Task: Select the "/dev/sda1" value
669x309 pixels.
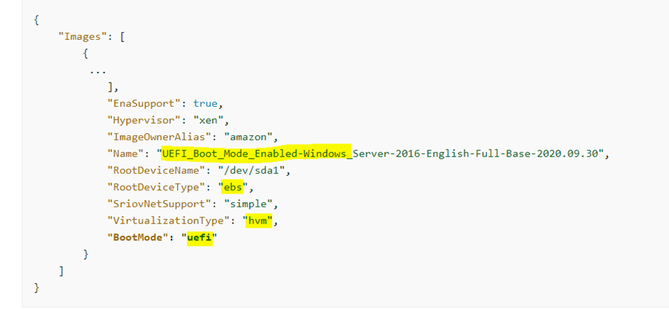Action: point(243,171)
